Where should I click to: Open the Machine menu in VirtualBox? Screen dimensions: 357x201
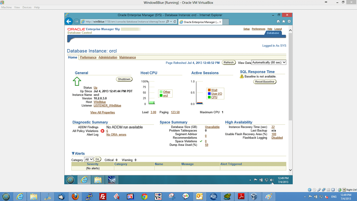[x=6, y=7]
